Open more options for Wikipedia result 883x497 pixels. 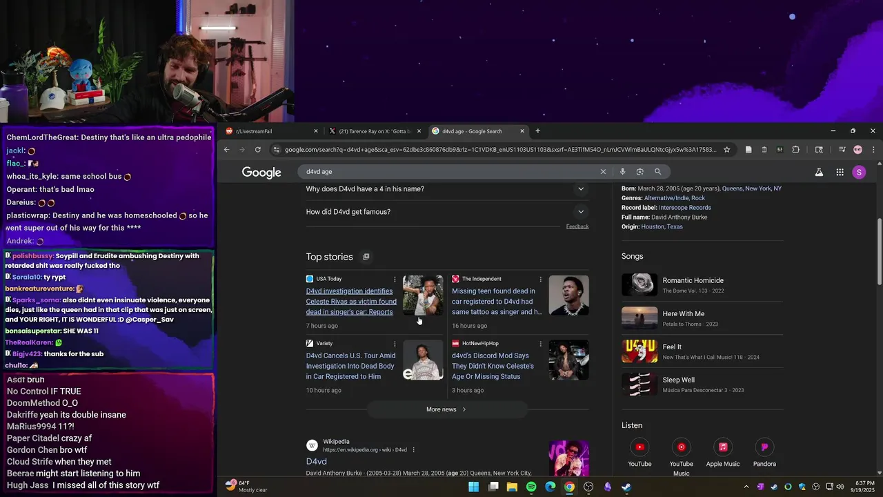coord(414,450)
